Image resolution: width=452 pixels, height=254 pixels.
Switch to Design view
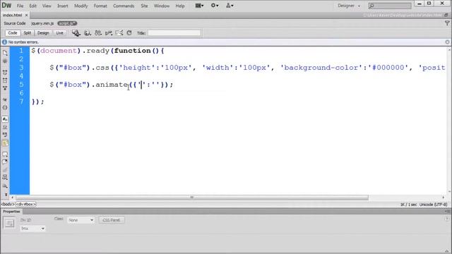coord(43,33)
